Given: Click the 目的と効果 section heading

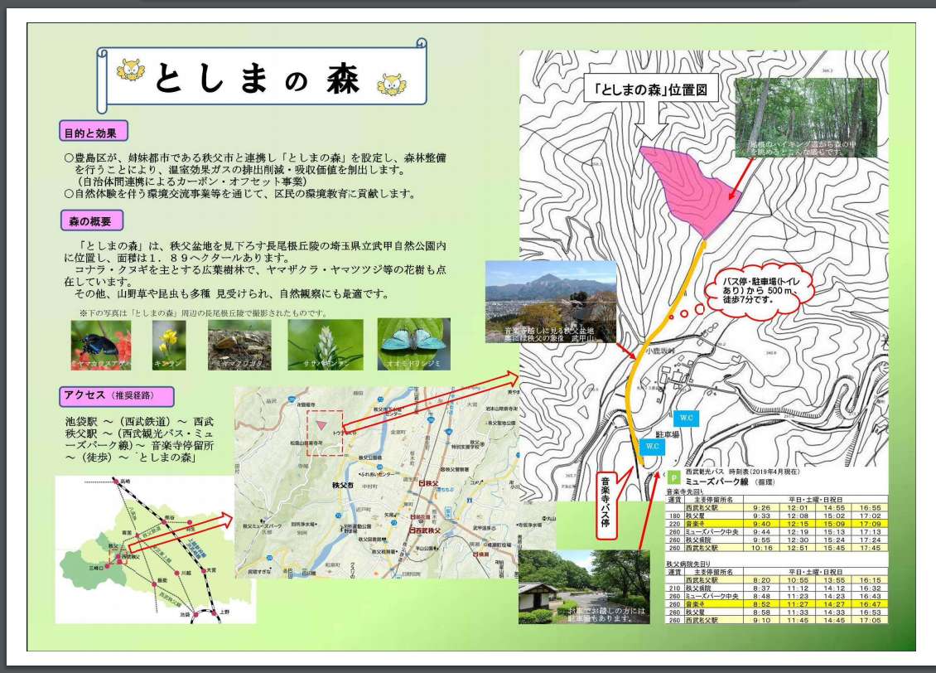Looking at the screenshot, I should coord(93,132).
